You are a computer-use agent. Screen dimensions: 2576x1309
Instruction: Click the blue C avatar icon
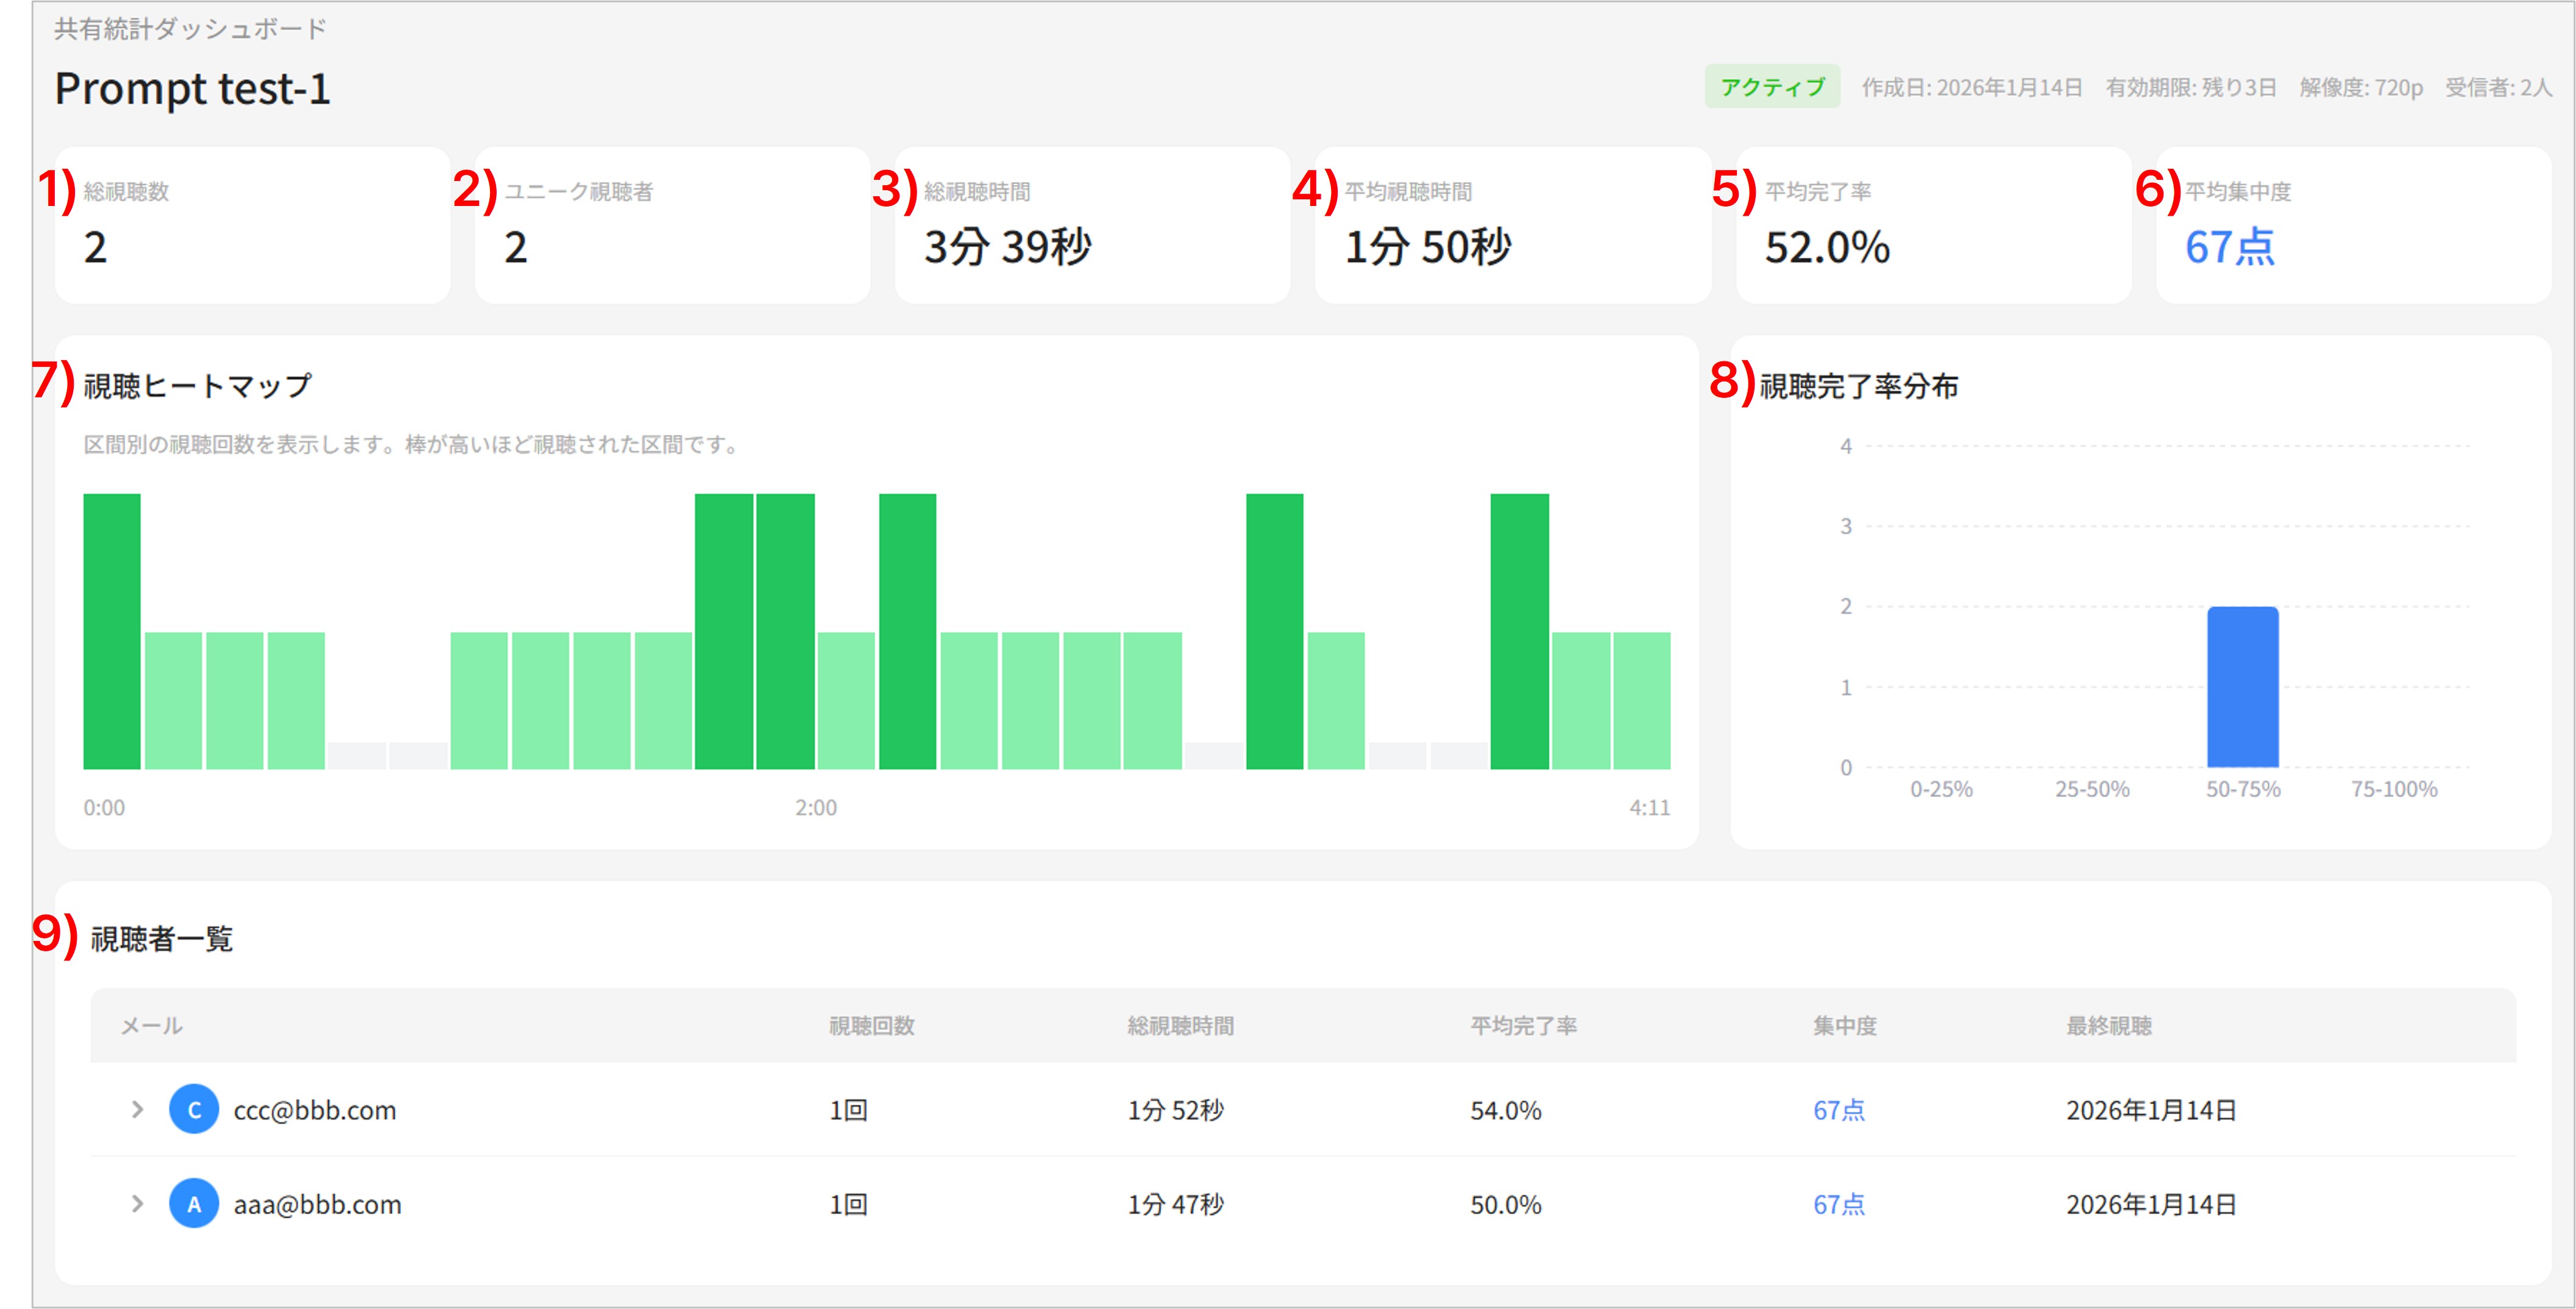coord(194,1109)
